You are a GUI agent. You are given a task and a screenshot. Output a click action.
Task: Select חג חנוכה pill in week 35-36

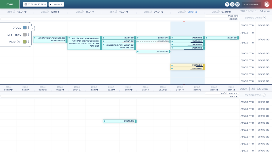click(x=119, y=96)
